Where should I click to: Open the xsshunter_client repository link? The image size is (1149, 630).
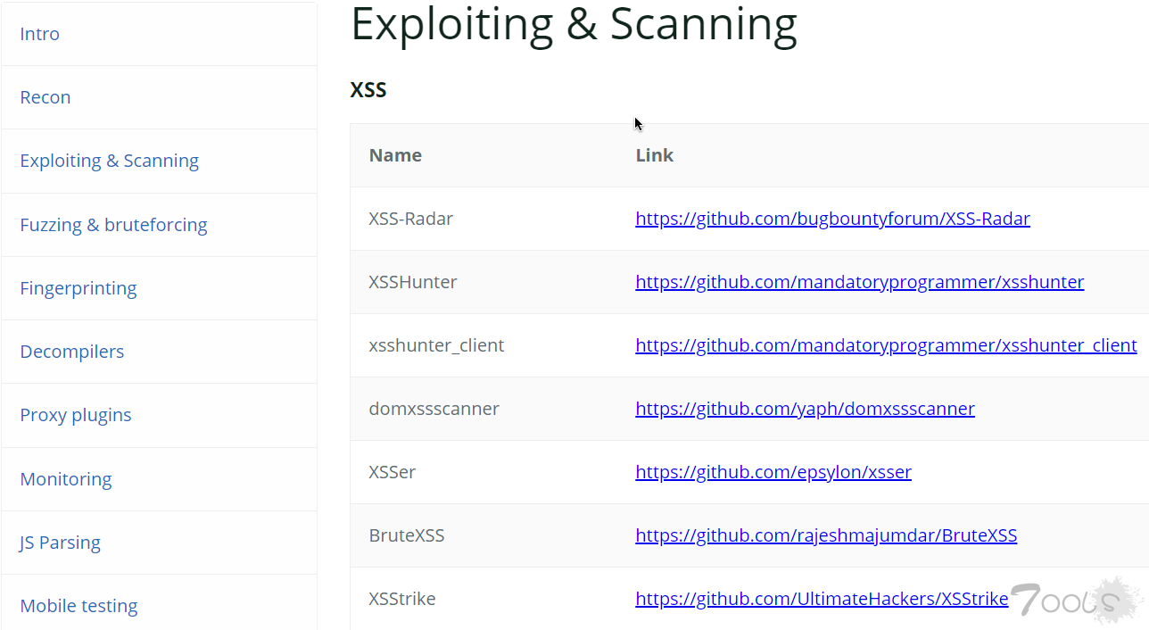click(886, 345)
